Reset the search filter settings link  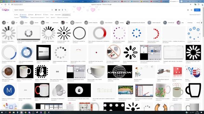coord(62,17)
